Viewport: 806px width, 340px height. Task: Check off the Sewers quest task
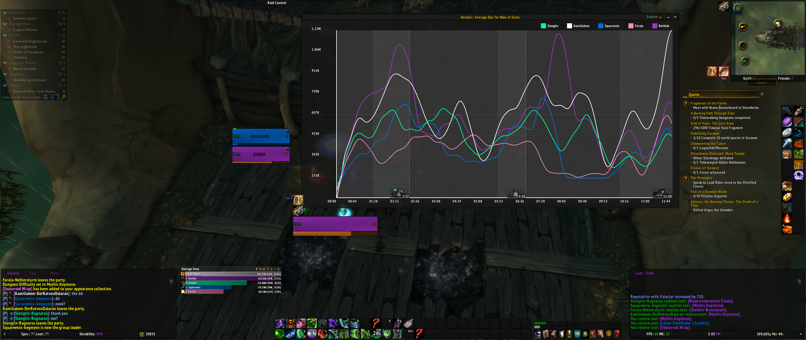pos(9,19)
